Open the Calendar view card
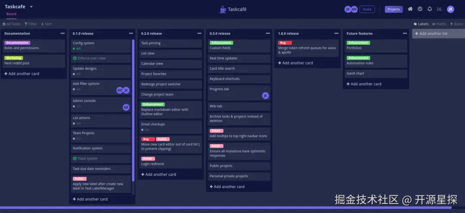Screen dimensions: 465x213 click(x=171, y=64)
